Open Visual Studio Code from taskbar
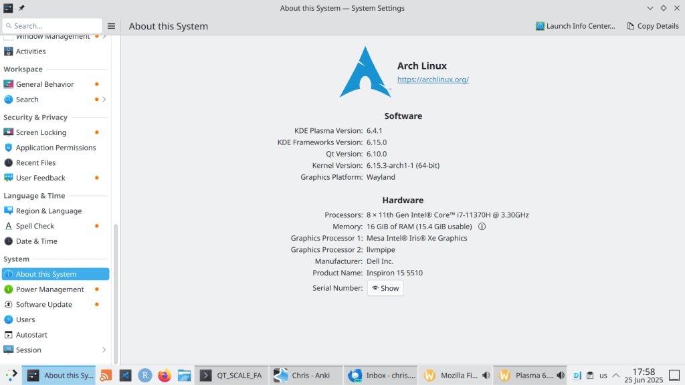Screen dimensions: 685x385 point(125,376)
